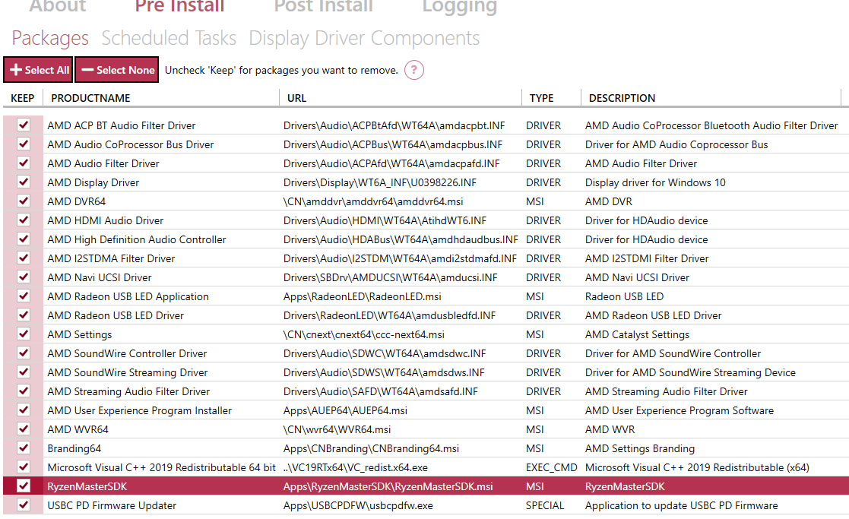This screenshot has width=849, height=519.
Task: Open the Scheduled Tasks sub-tab
Action: [169, 38]
